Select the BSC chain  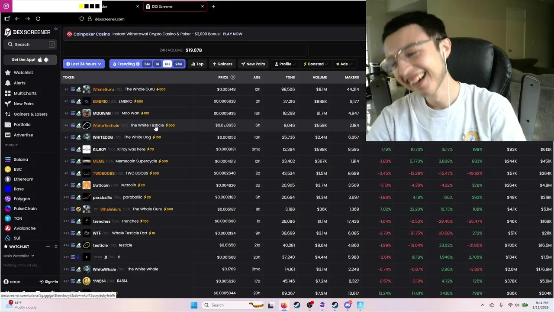coord(18,169)
